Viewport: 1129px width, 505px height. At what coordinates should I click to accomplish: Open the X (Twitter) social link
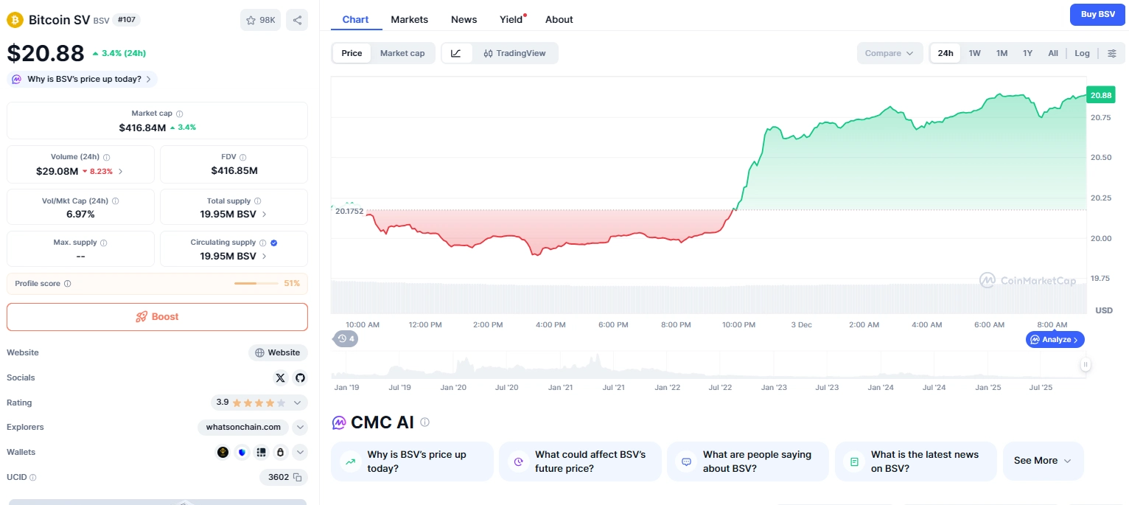pos(280,378)
